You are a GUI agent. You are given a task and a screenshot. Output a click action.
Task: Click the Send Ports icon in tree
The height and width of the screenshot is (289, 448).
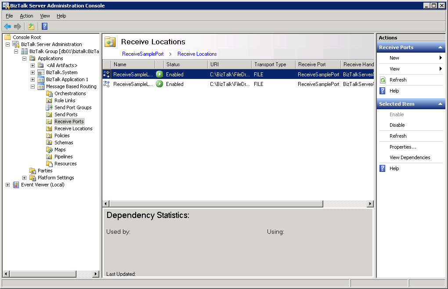coord(49,114)
